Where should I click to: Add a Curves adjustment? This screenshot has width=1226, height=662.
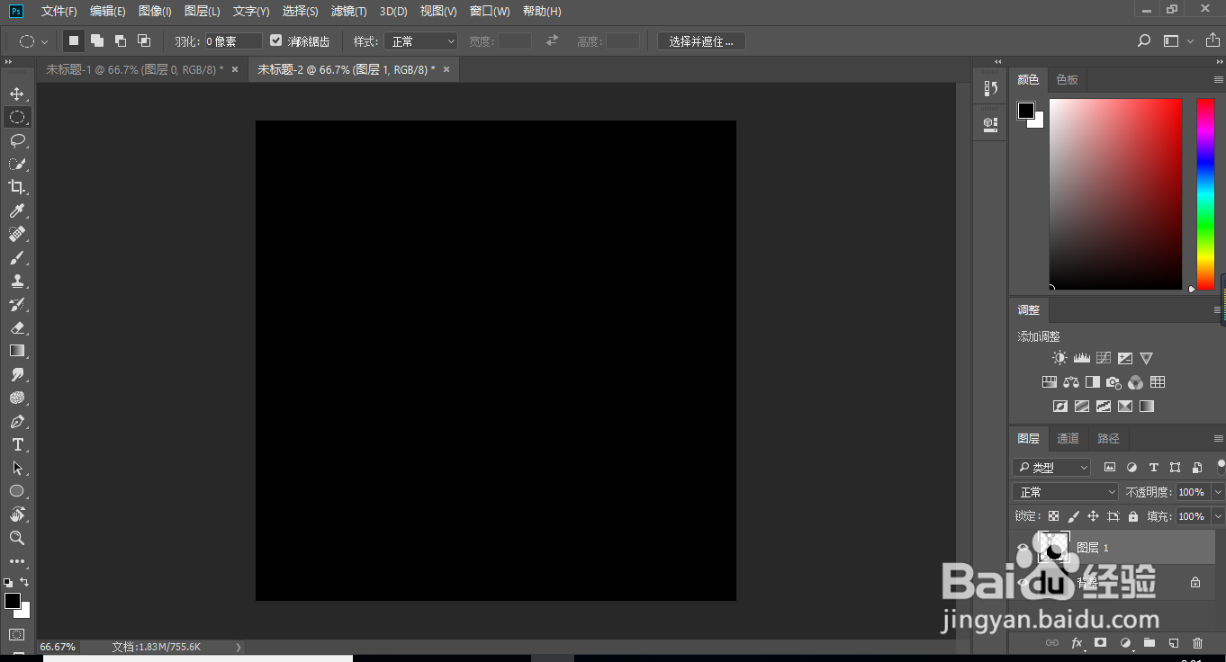1103,358
